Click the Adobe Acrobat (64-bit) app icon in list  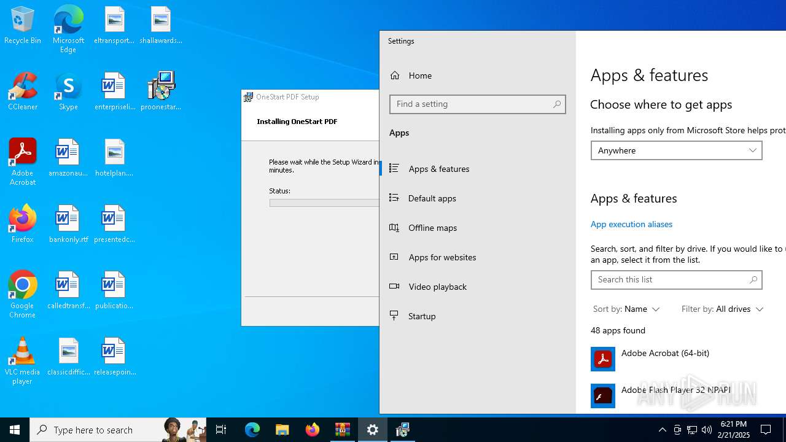(x=603, y=359)
